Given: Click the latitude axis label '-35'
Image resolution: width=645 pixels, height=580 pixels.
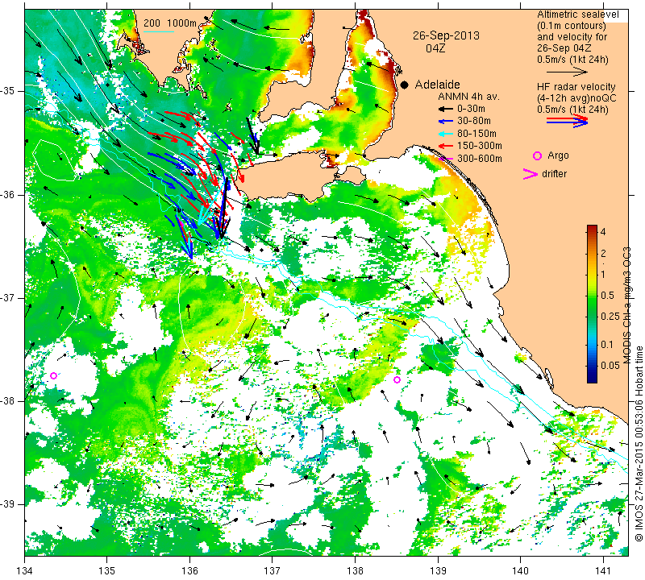Looking at the screenshot, I should tap(8, 91).
